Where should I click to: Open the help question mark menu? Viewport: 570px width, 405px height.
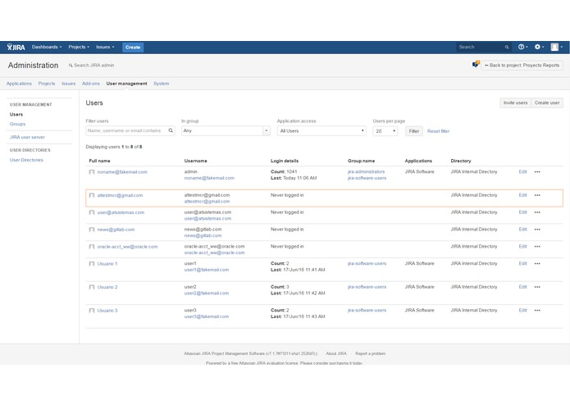[x=522, y=47]
